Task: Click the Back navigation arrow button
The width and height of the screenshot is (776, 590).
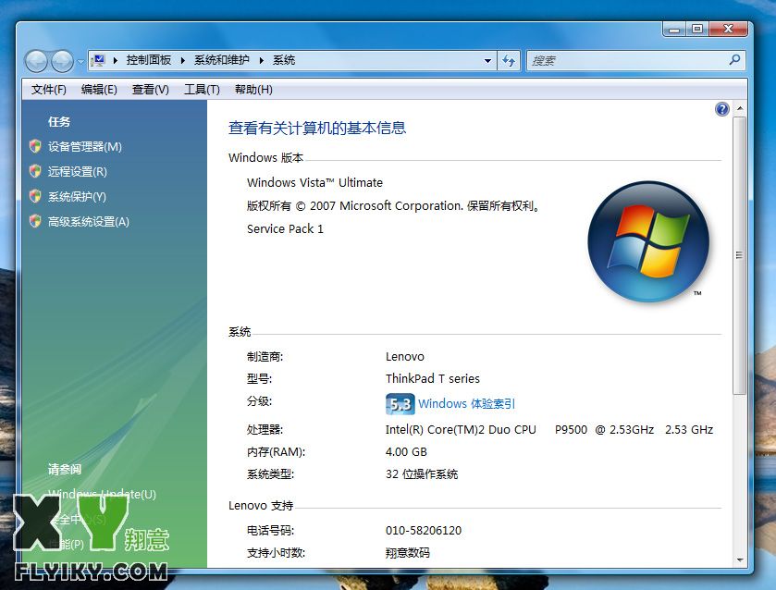Action: click(37, 61)
